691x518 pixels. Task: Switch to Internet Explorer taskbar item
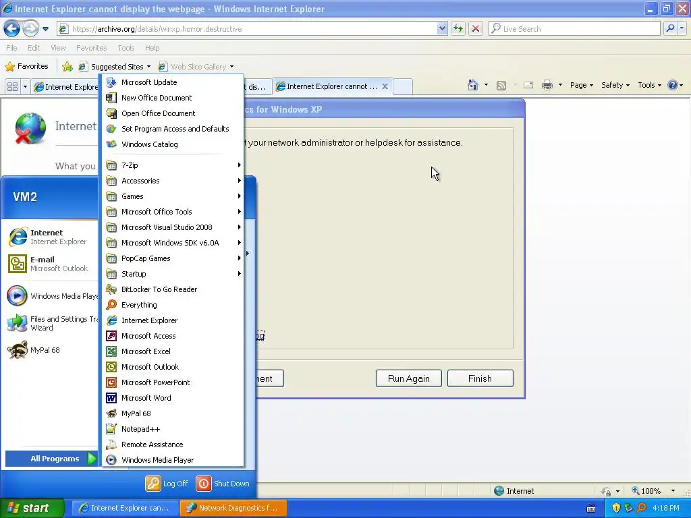pos(125,508)
